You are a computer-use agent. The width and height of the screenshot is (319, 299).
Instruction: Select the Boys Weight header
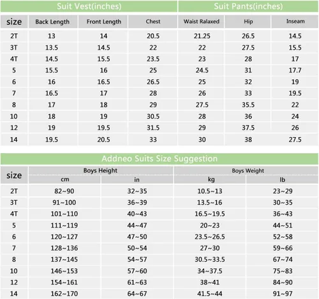[248, 170]
